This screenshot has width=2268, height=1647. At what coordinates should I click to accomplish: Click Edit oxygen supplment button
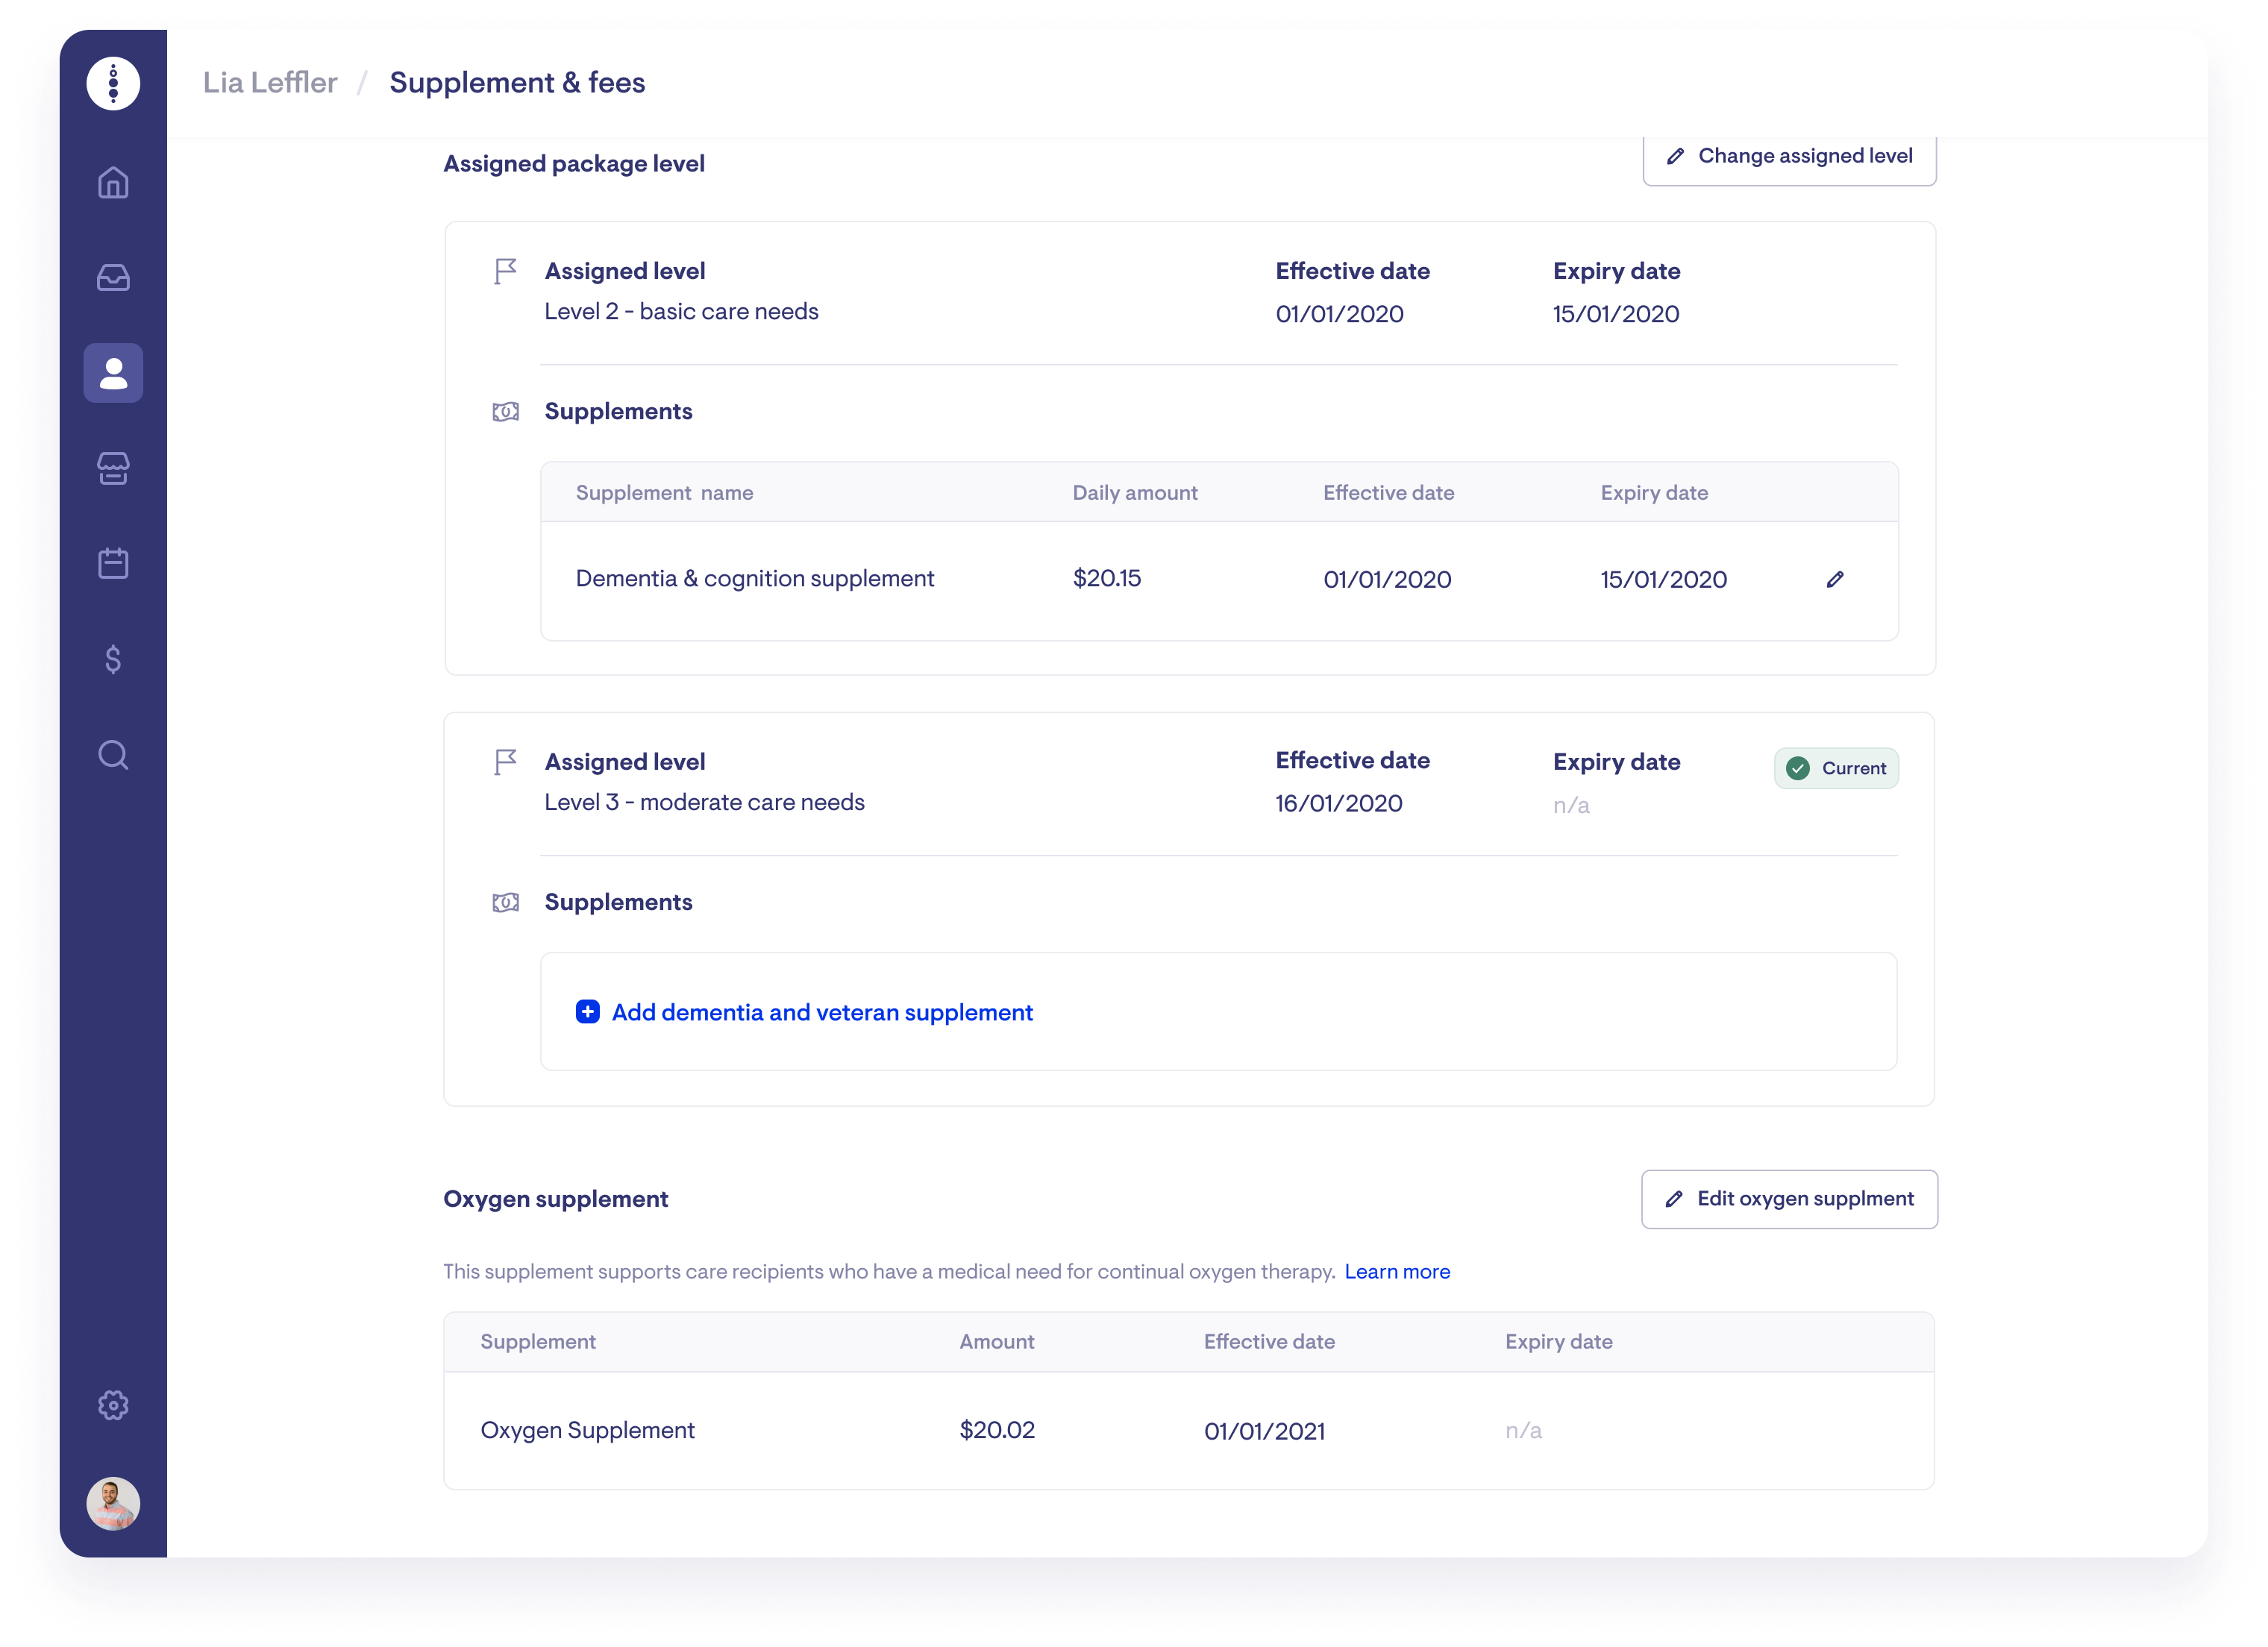[x=1789, y=1199]
